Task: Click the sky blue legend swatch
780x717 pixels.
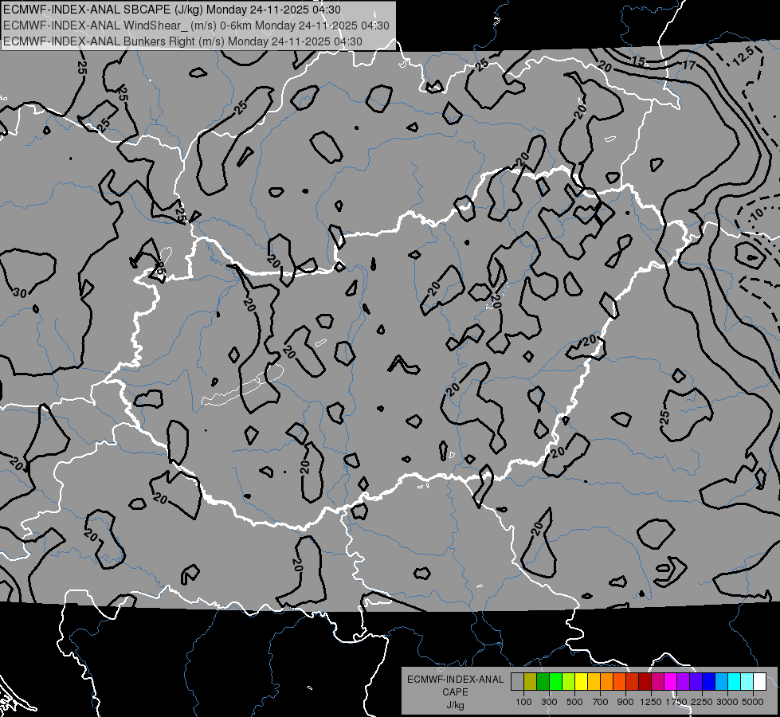Action: point(721,681)
